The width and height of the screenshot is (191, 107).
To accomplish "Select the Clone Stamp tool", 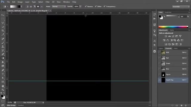I will pyautogui.click(x=3, y=46).
